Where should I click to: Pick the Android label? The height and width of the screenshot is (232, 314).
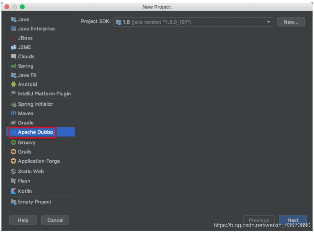pos(27,84)
